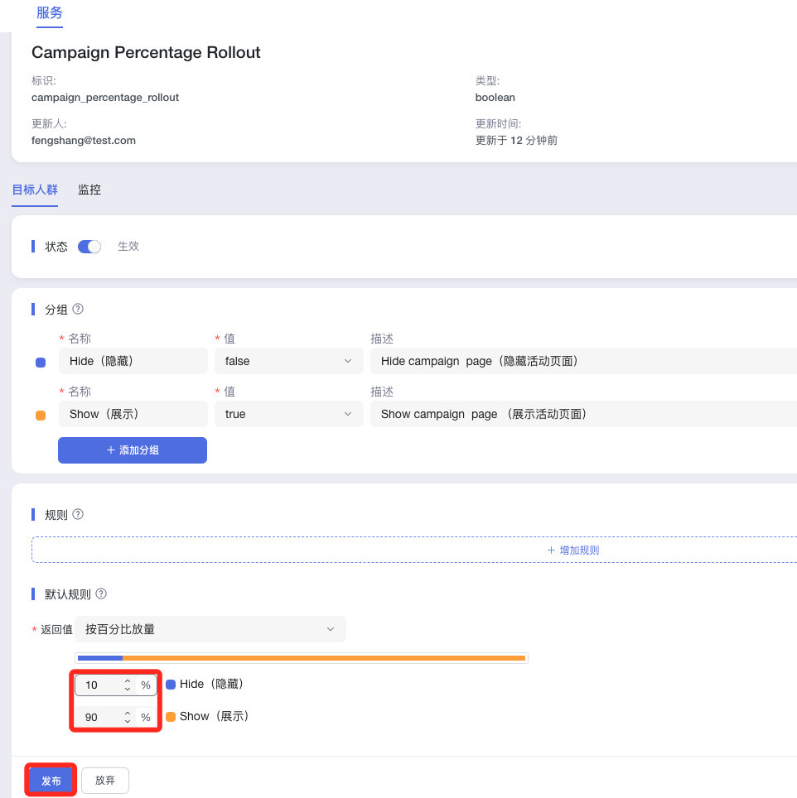The image size is (797, 798).
Task: Click the Hide（隐藏）name input field
Action: [x=133, y=361]
